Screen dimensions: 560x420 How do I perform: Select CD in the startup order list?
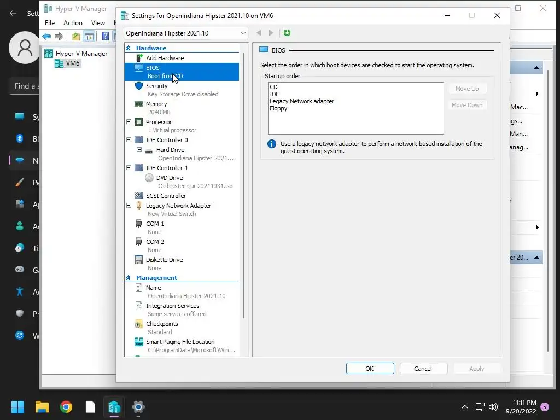coord(273,87)
